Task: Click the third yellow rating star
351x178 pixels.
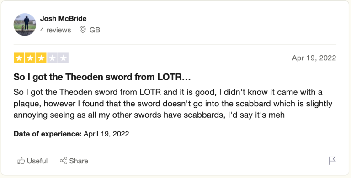Action: click(x=41, y=58)
